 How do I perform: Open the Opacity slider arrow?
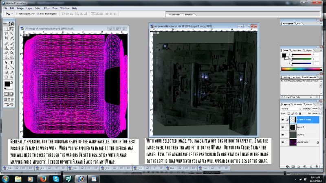point(320,109)
